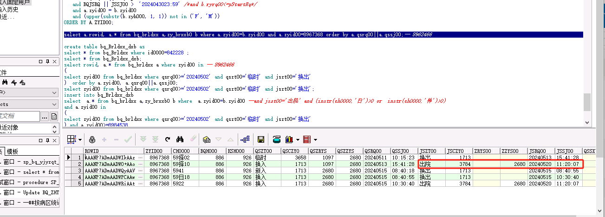Click the Query By Example icon
Screen dimensions: 605x217
tap(207, 139)
